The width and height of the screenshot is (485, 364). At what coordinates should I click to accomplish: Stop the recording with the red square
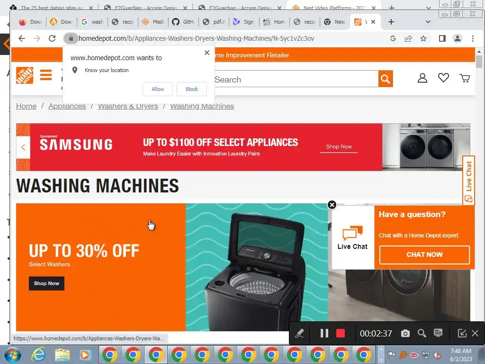[x=341, y=333]
